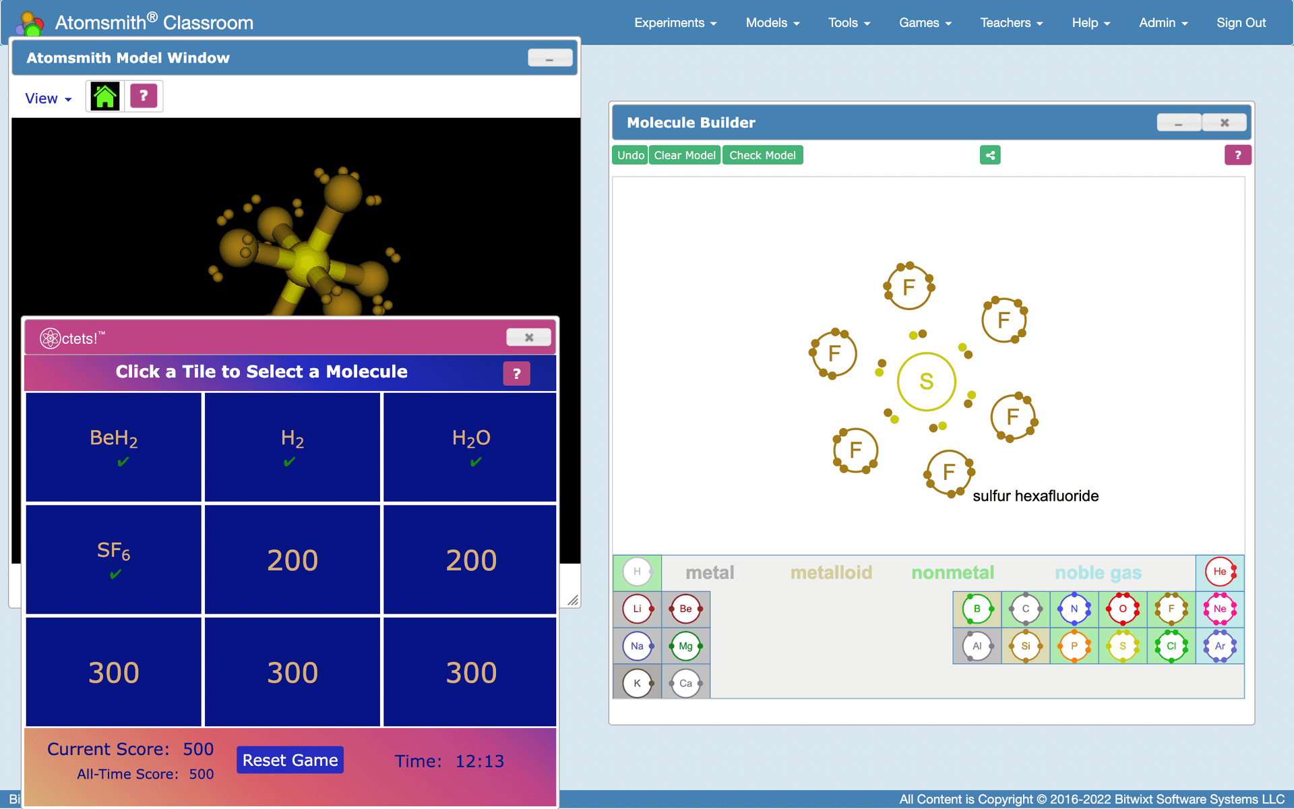Choose the phosphorus P element tile

point(1074,646)
